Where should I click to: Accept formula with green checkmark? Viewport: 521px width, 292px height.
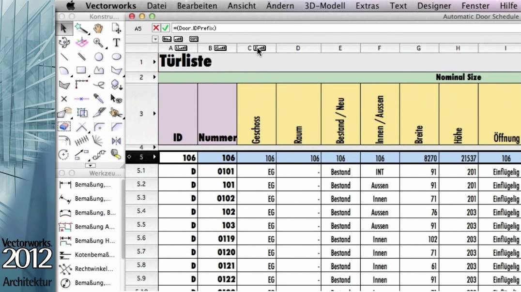(x=165, y=28)
